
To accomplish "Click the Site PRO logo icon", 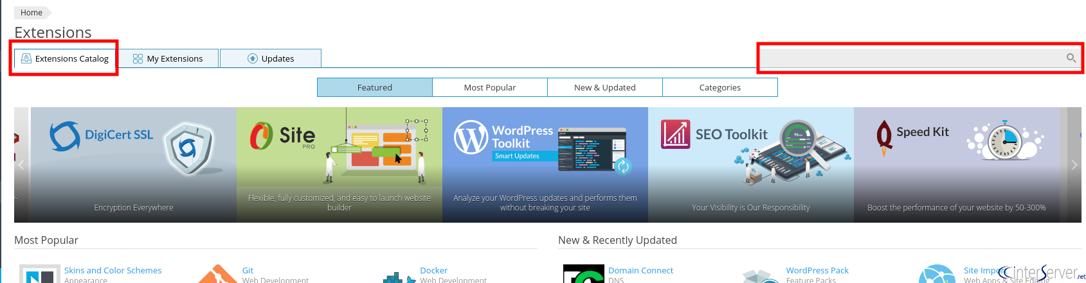I will (x=261, y=135).
